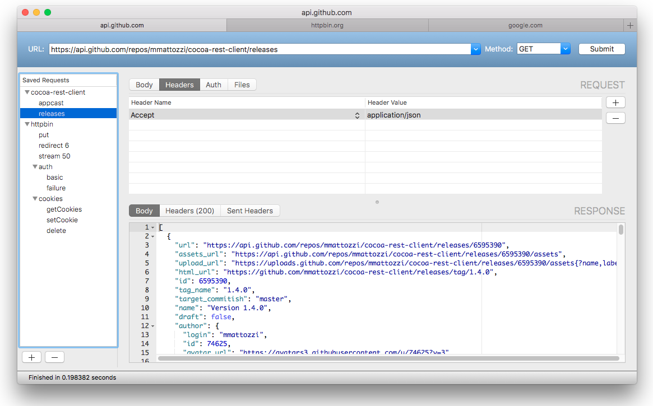Click into the URL input field
The height and width of the screenshot is (406, 653).
point(260,49)
